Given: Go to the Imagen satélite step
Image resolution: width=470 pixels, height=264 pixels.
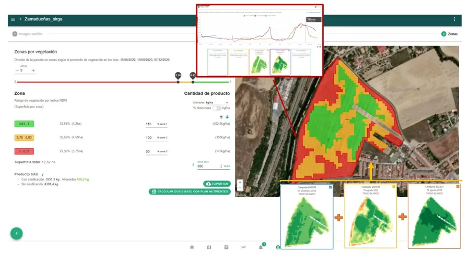Looking at the screenshot, I should (x=29, y=34).
